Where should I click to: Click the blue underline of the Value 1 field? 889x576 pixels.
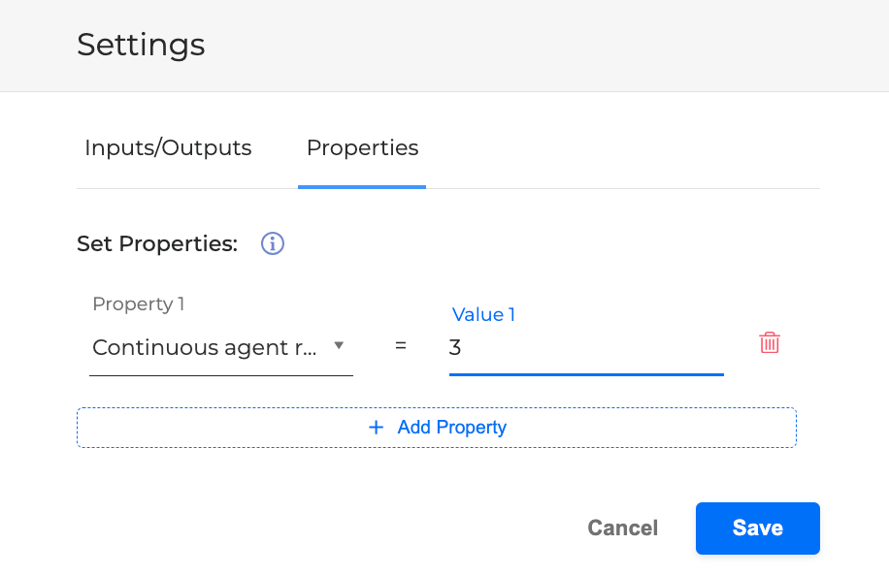[x=586, y=373]
